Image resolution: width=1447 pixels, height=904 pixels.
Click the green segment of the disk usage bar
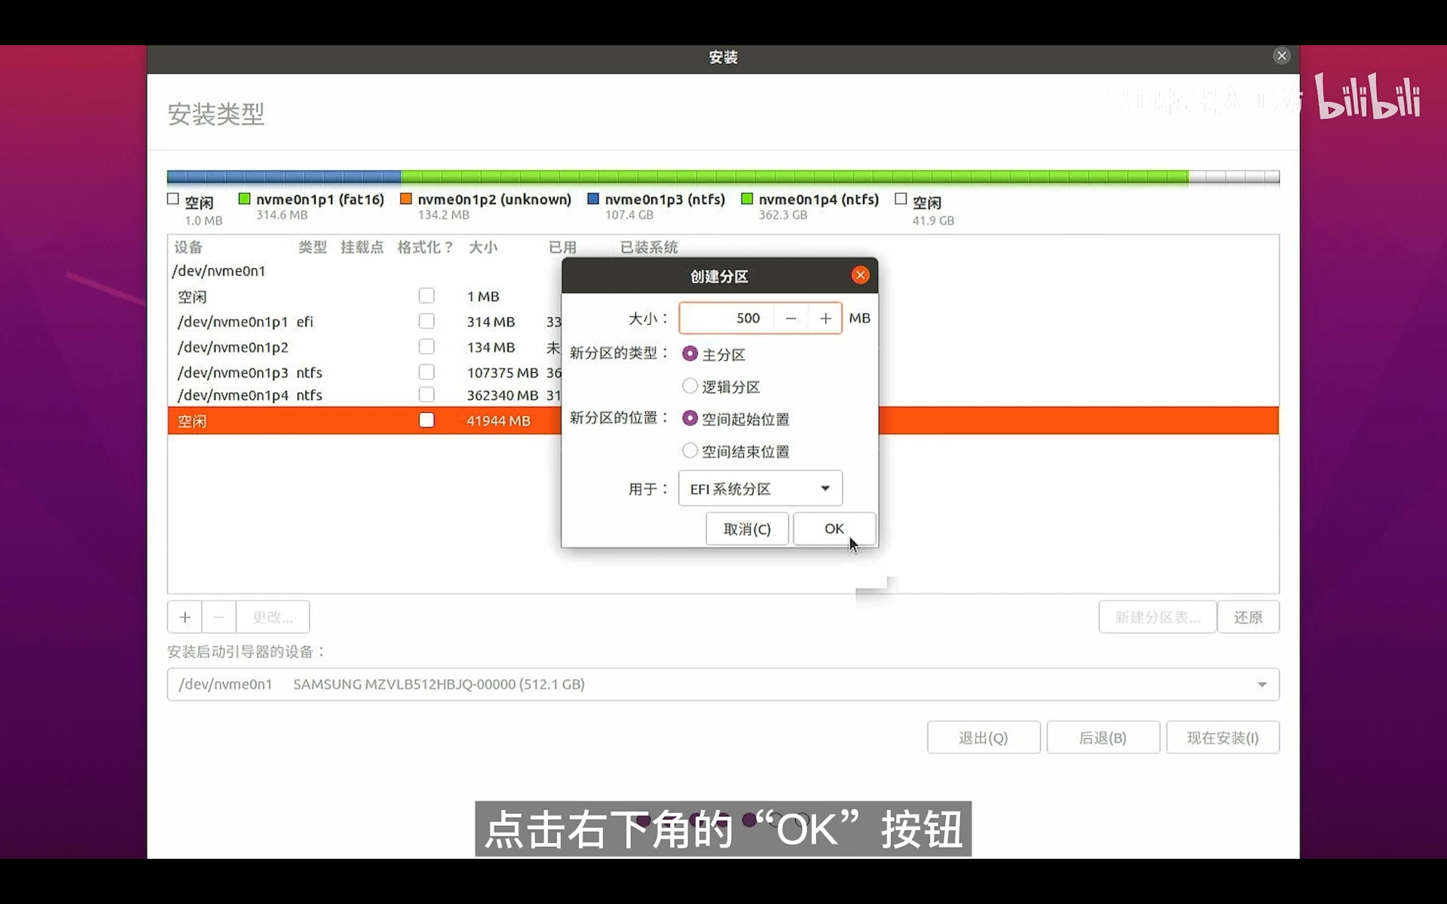pos(795,176)
